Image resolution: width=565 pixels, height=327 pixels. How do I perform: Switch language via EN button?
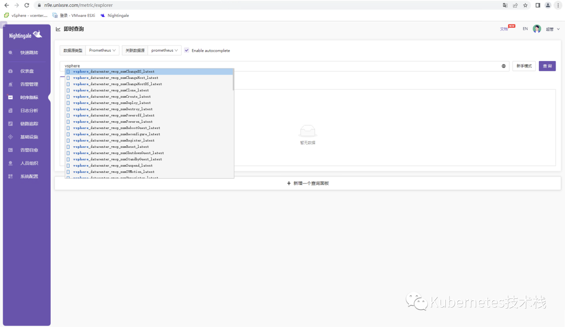pyautogui.click(x=525, y=29)
